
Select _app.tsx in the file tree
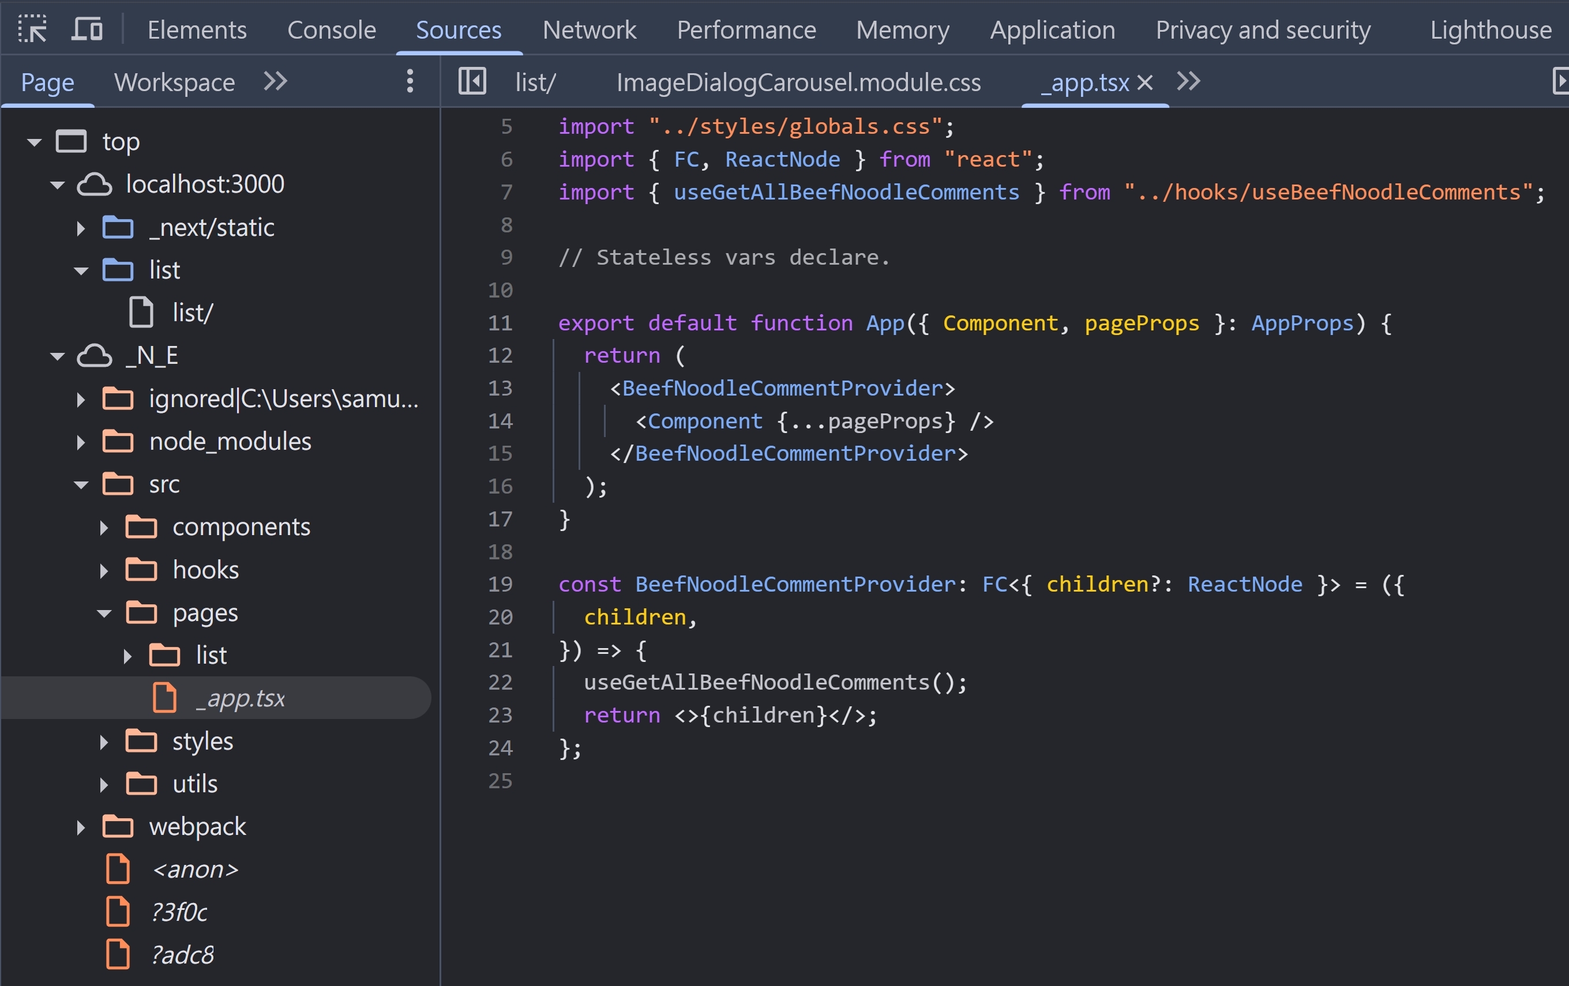240,698
